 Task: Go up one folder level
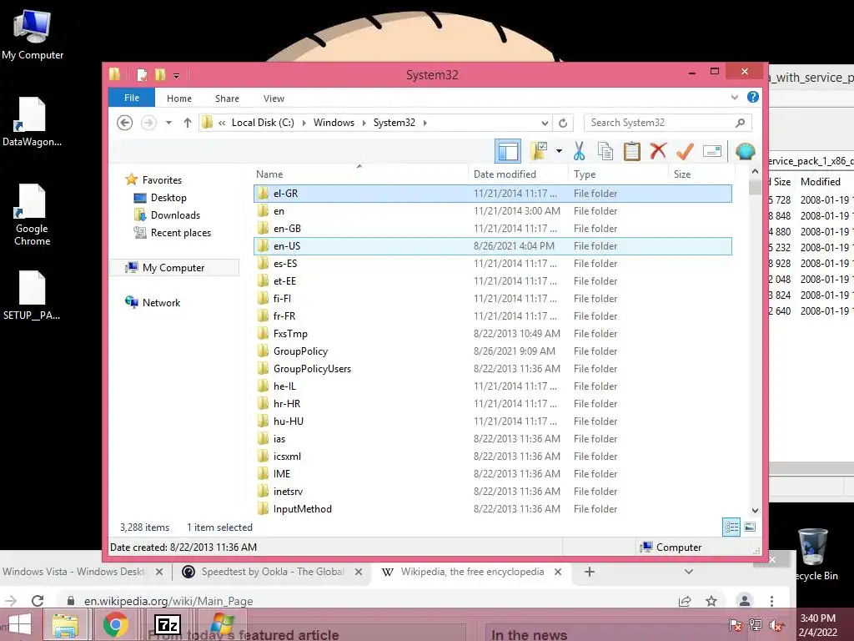click(188, 123)
